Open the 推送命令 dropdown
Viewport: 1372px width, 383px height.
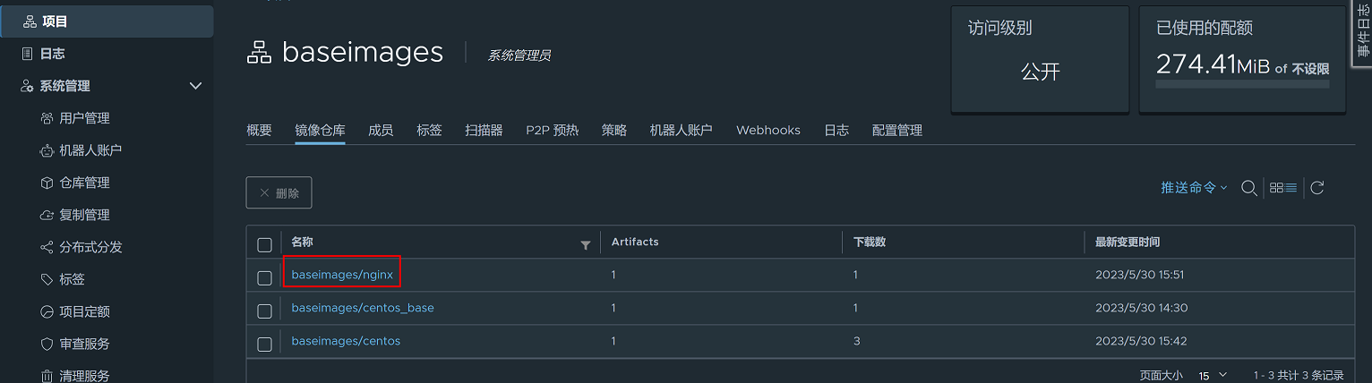[1194, 188]
